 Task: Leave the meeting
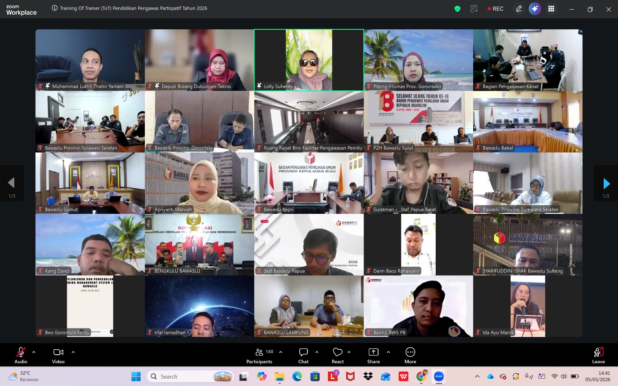(598, 355)
